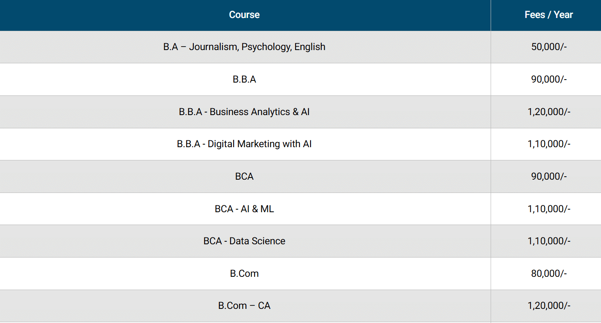This screenshot has width=601, height=323.
Task: Select the B.Com – CA course cell
Action: [x=244, y=306]
